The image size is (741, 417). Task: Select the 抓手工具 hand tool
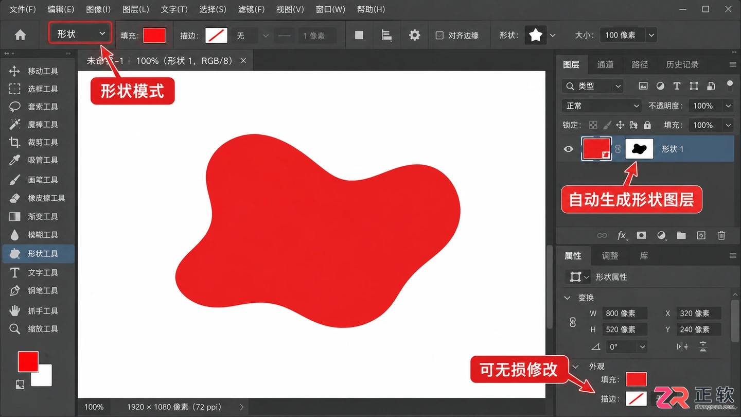(x=34, y=311)
